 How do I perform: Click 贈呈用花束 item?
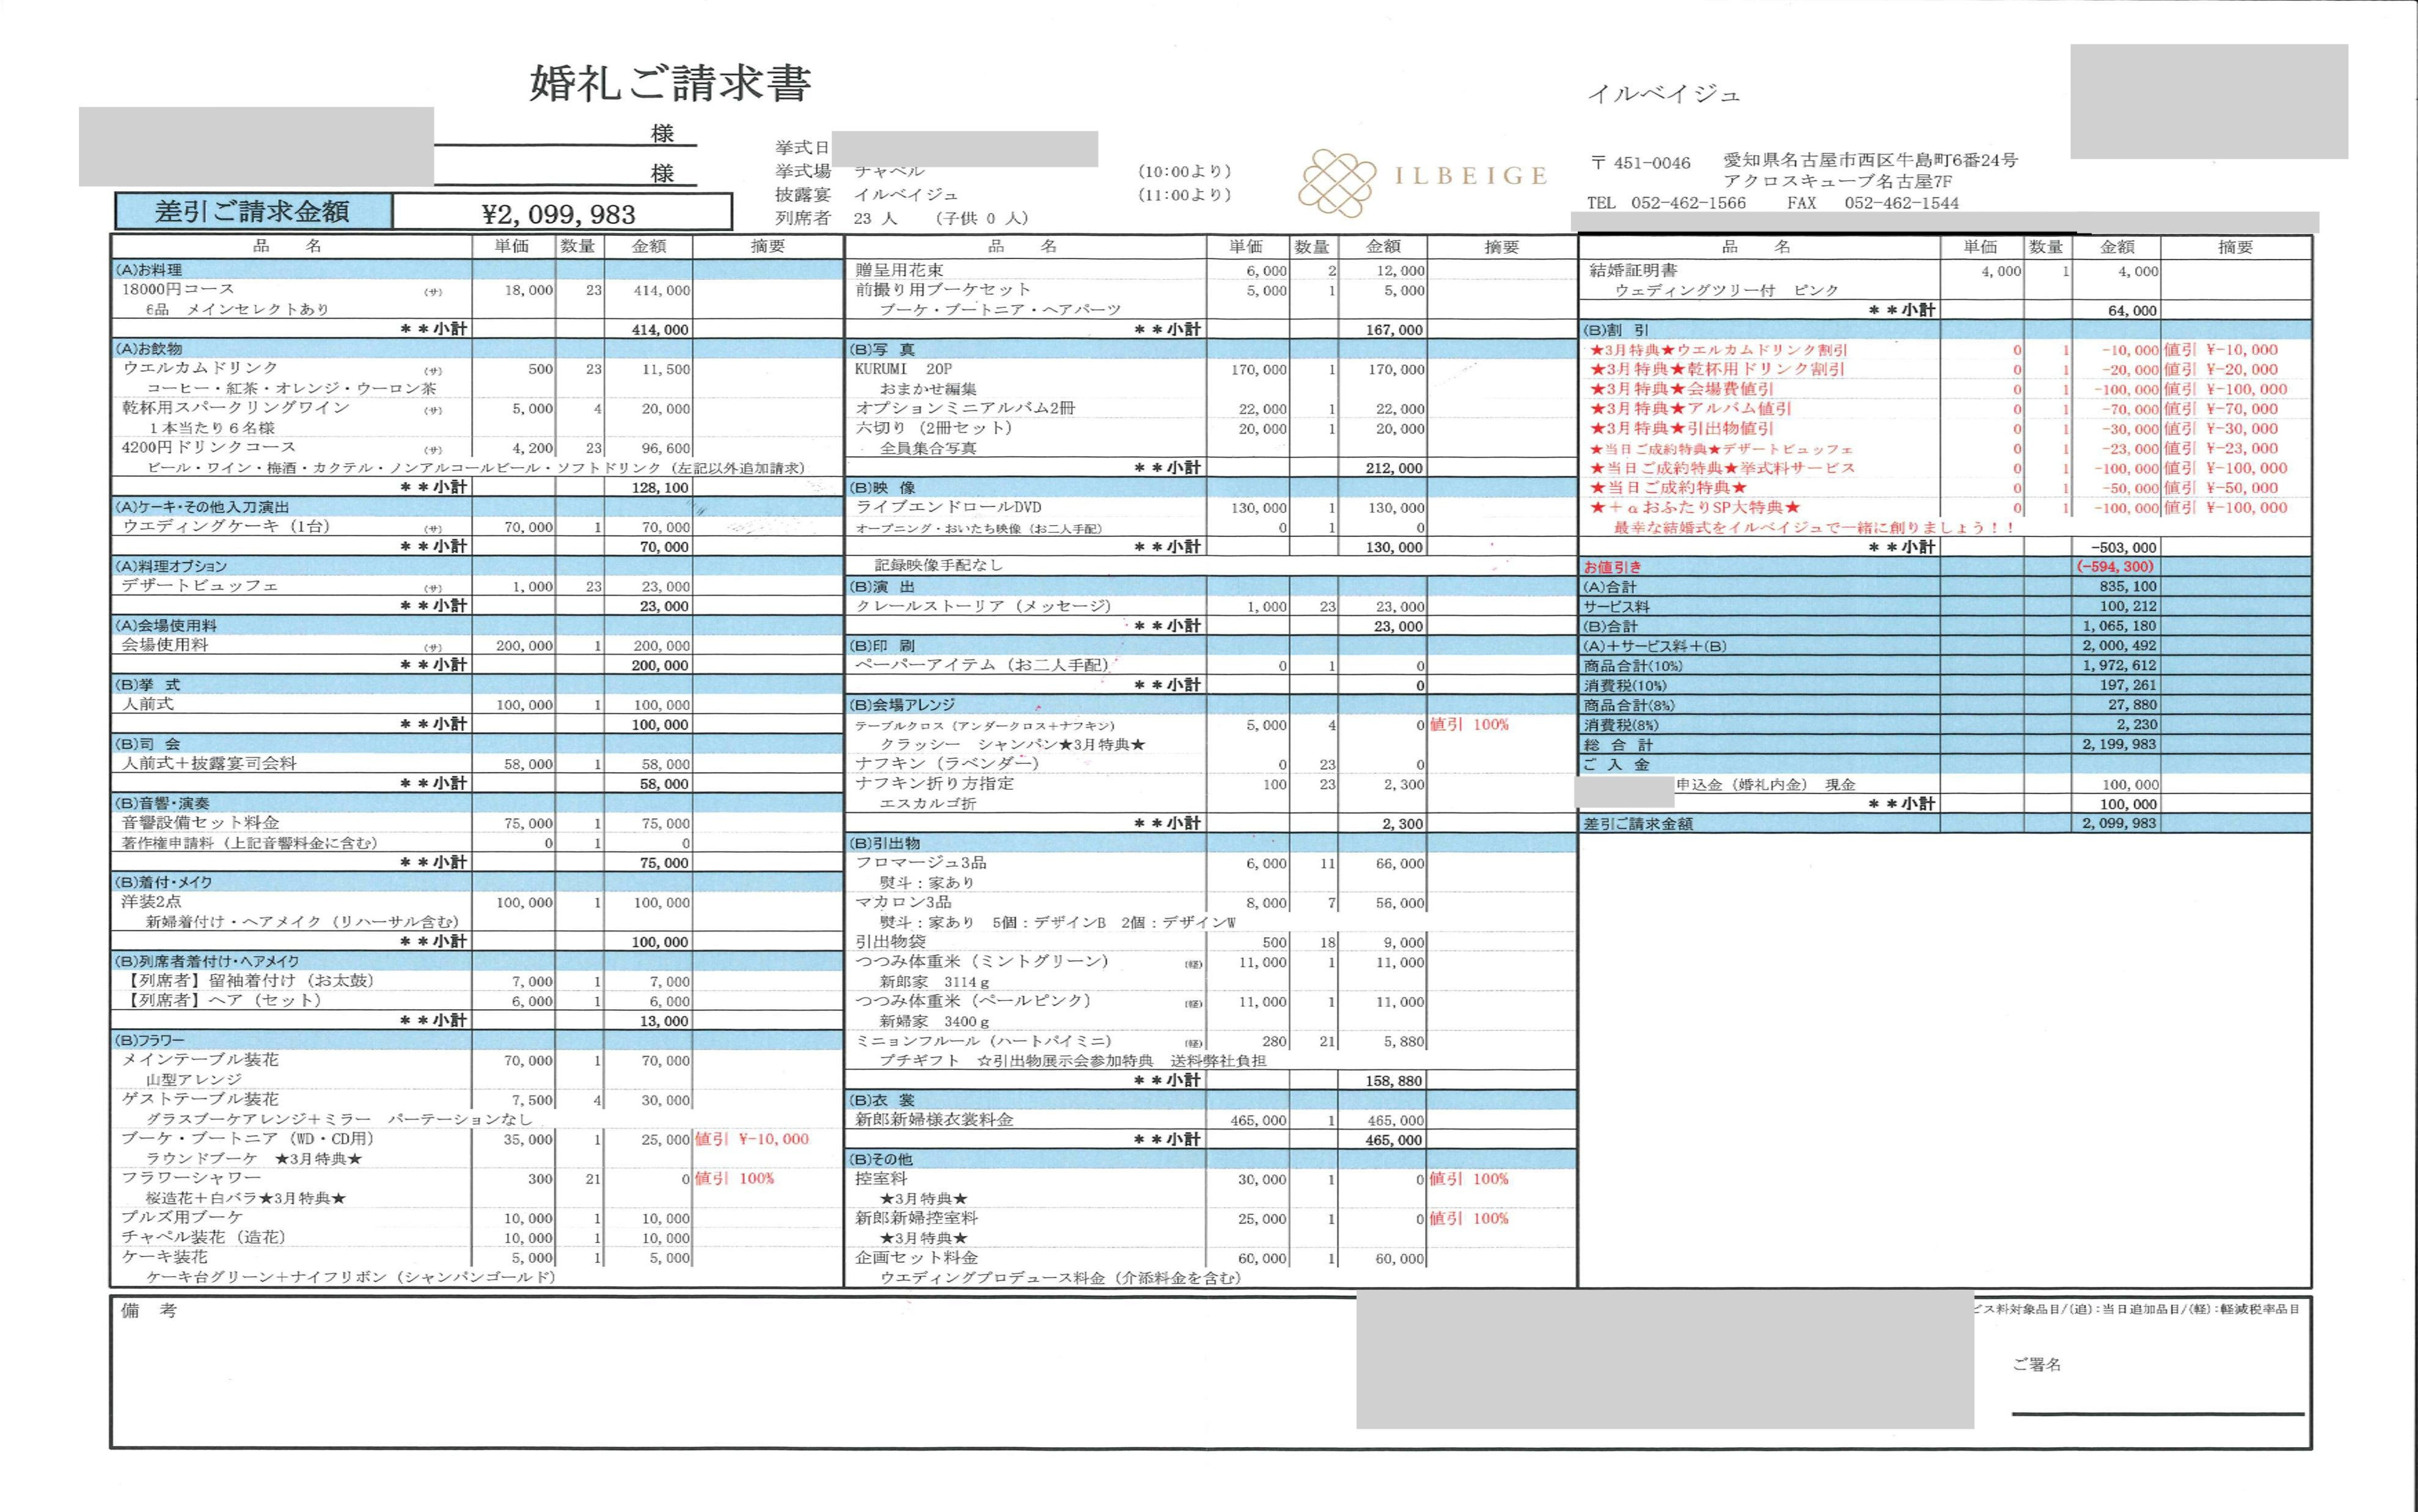click(899, 270)
